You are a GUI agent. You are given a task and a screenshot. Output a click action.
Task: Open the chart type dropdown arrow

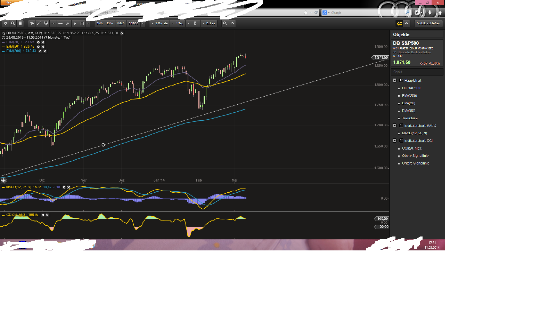(188, 23)
